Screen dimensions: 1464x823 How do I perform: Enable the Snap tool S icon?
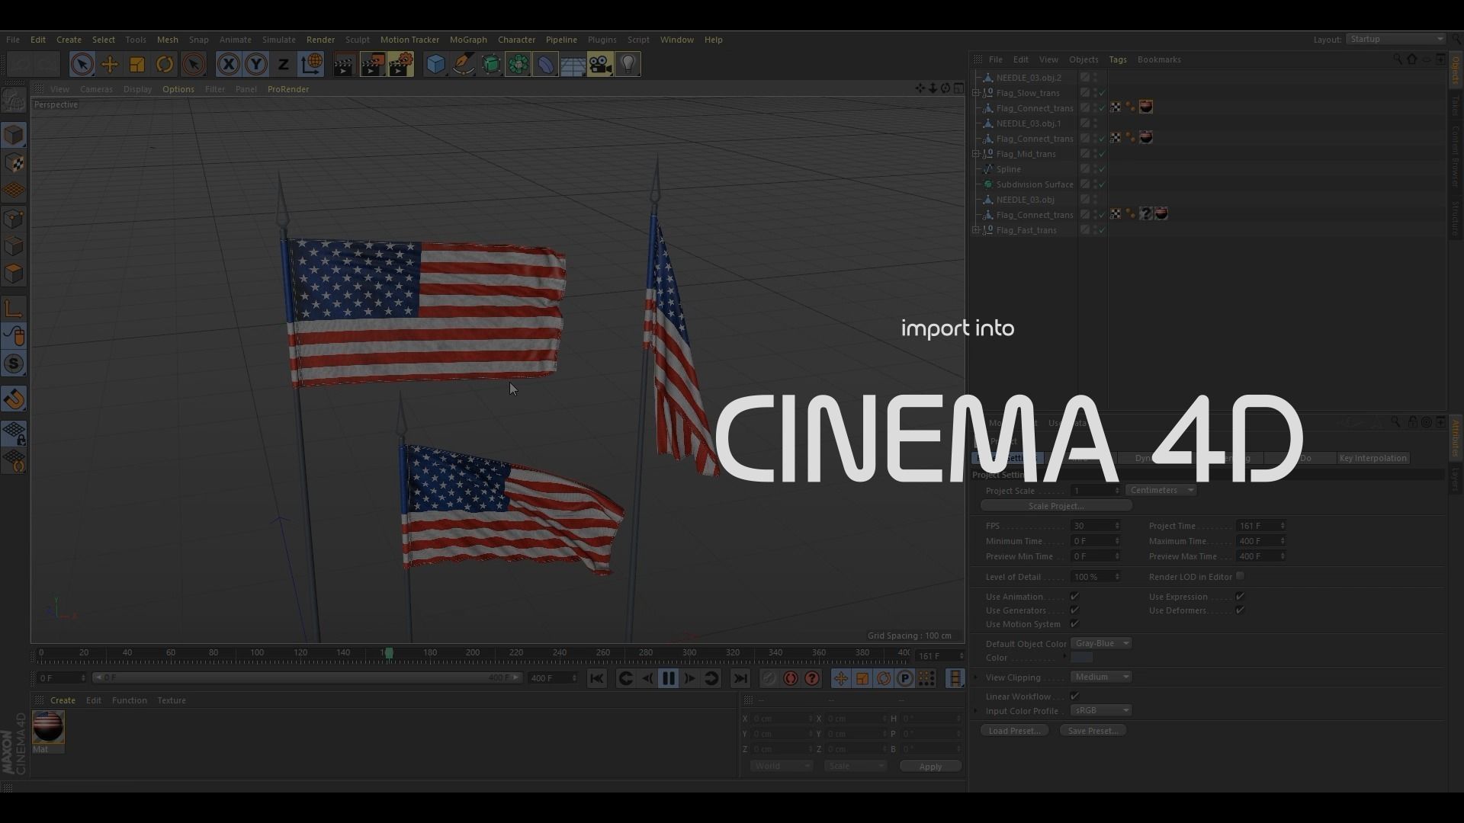pyautogui.click(x=14, y=364)
